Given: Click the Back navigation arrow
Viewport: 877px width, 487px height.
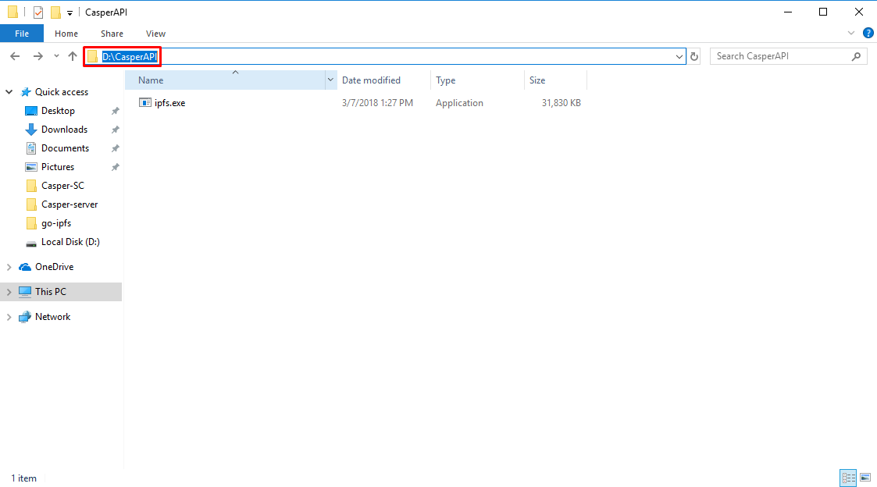Looking at the screenshot, I should pos(15,56).
